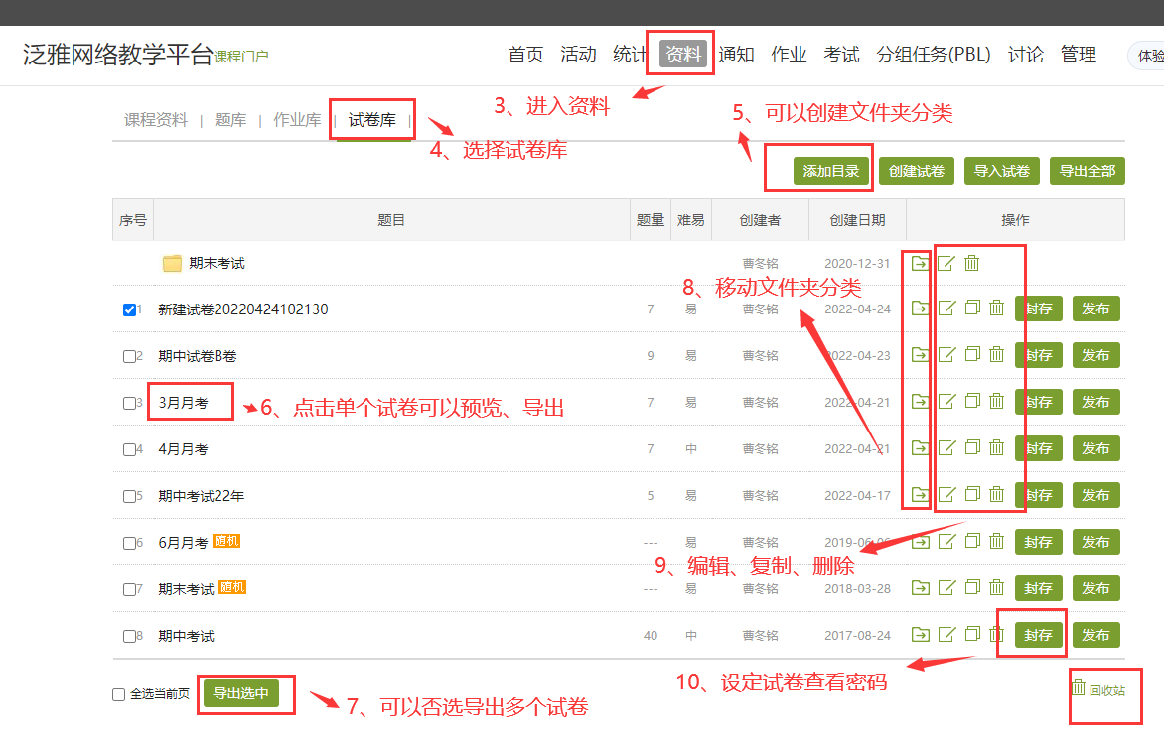Click the 课程门户 link

[x=241, y=57]
